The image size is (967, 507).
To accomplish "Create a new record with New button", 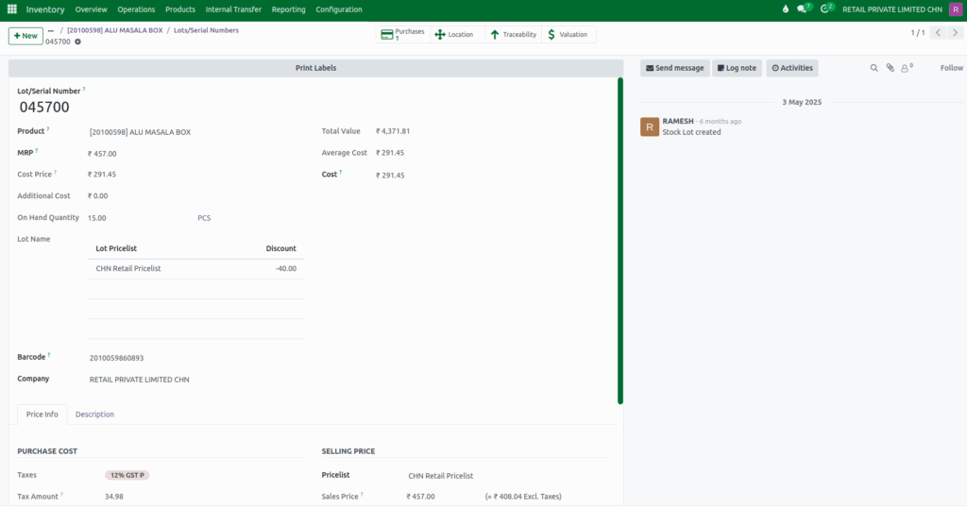I will 25,36.
